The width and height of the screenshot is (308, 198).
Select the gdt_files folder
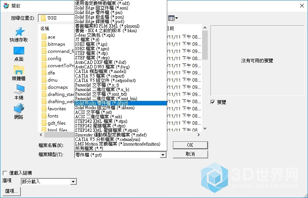click(x=54, y=123)
